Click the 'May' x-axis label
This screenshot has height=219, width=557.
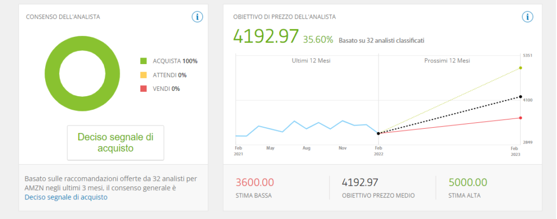pos(270,148)
